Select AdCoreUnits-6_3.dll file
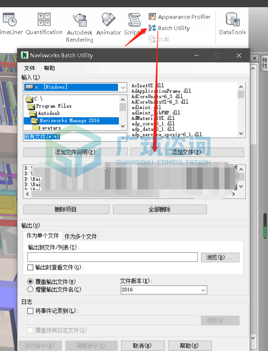268x351 pixels. (157, 96)
